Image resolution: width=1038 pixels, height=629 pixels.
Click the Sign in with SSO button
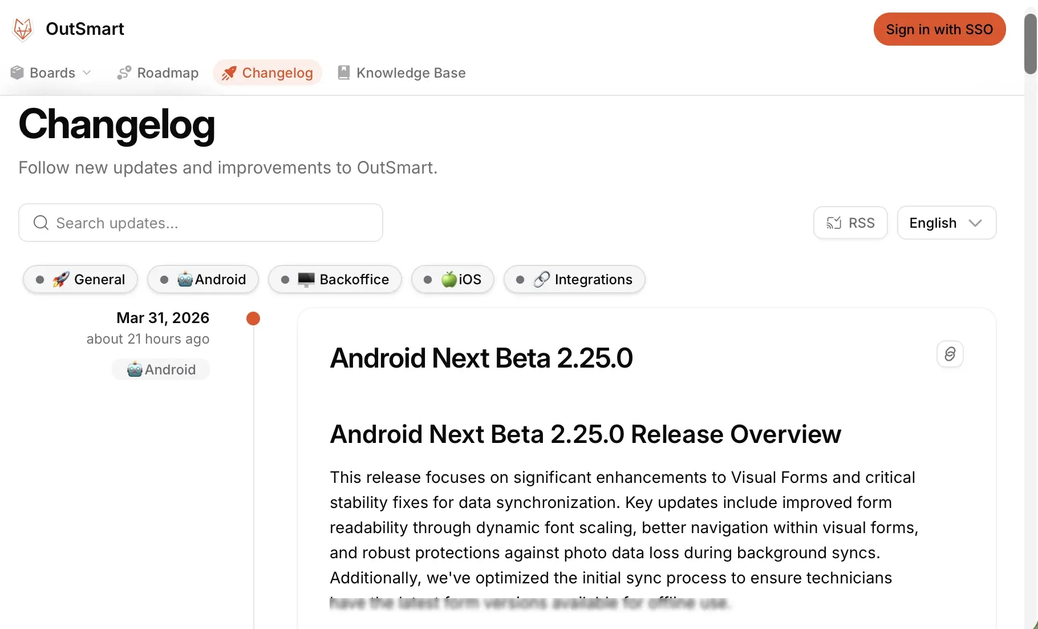pyautogui.click(x=939, y=29)
